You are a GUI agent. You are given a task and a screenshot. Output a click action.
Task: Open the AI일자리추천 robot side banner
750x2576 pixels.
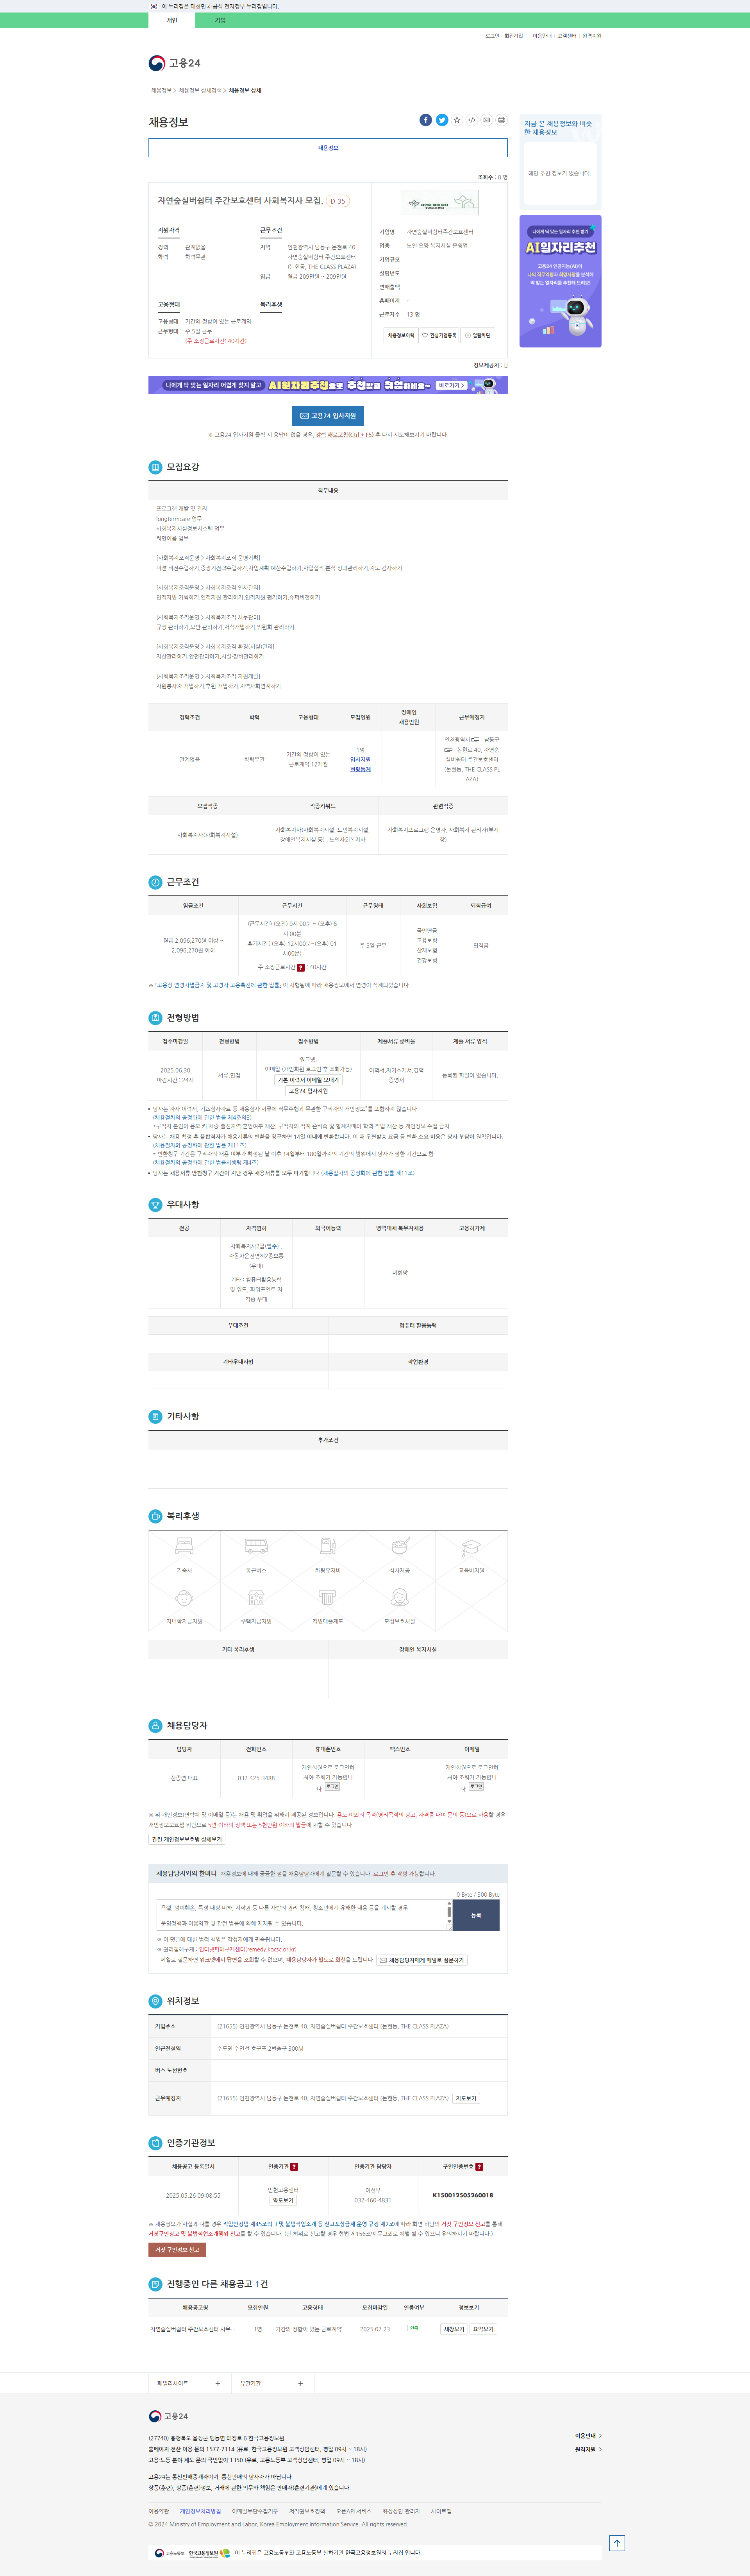click(x=560, y=281)
